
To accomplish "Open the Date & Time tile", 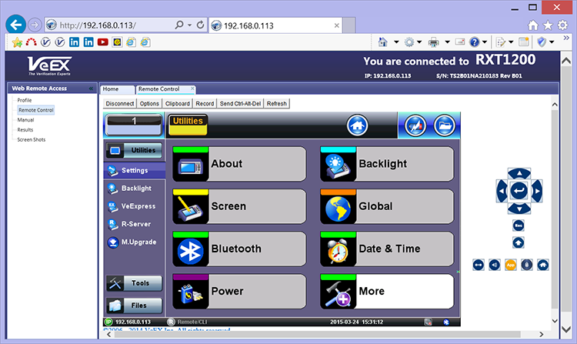I will click(387, 249).
